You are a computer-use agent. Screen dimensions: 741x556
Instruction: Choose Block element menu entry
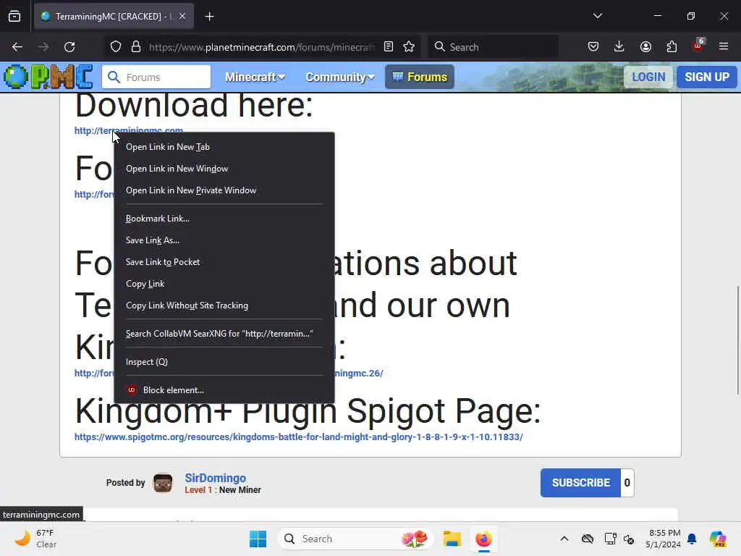[x=224, y=390]
